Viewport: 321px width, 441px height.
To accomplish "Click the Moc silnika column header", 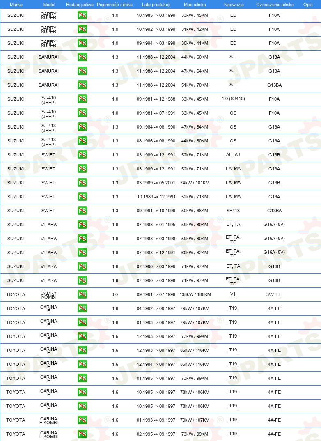I will (x=195, y=5).
